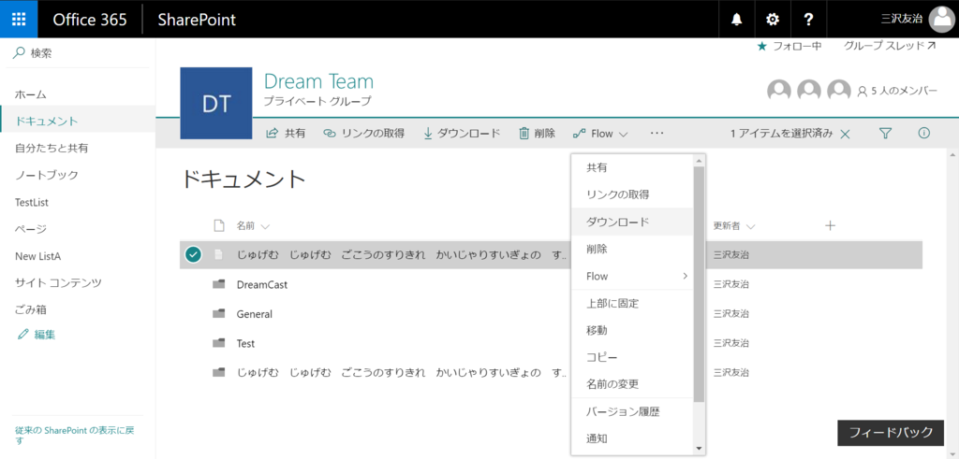Open the 三沢友治 account avatar
Viewport: 959px width, 459px height.
pos(941,20)
